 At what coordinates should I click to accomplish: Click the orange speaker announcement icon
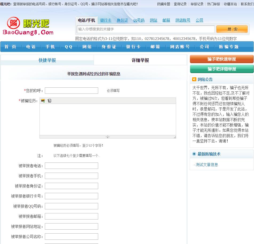(x=194, y=79)
